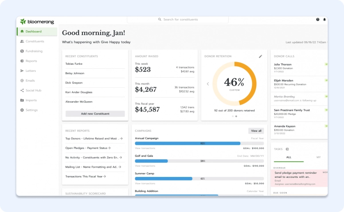Click the Fundraising dollar icon
This screenshot has height=212, width=344.
pos(22,51)
